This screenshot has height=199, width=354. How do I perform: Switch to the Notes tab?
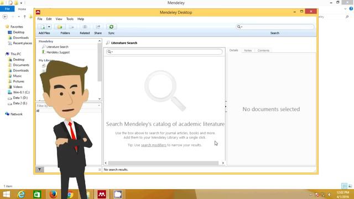pos(248,50)
